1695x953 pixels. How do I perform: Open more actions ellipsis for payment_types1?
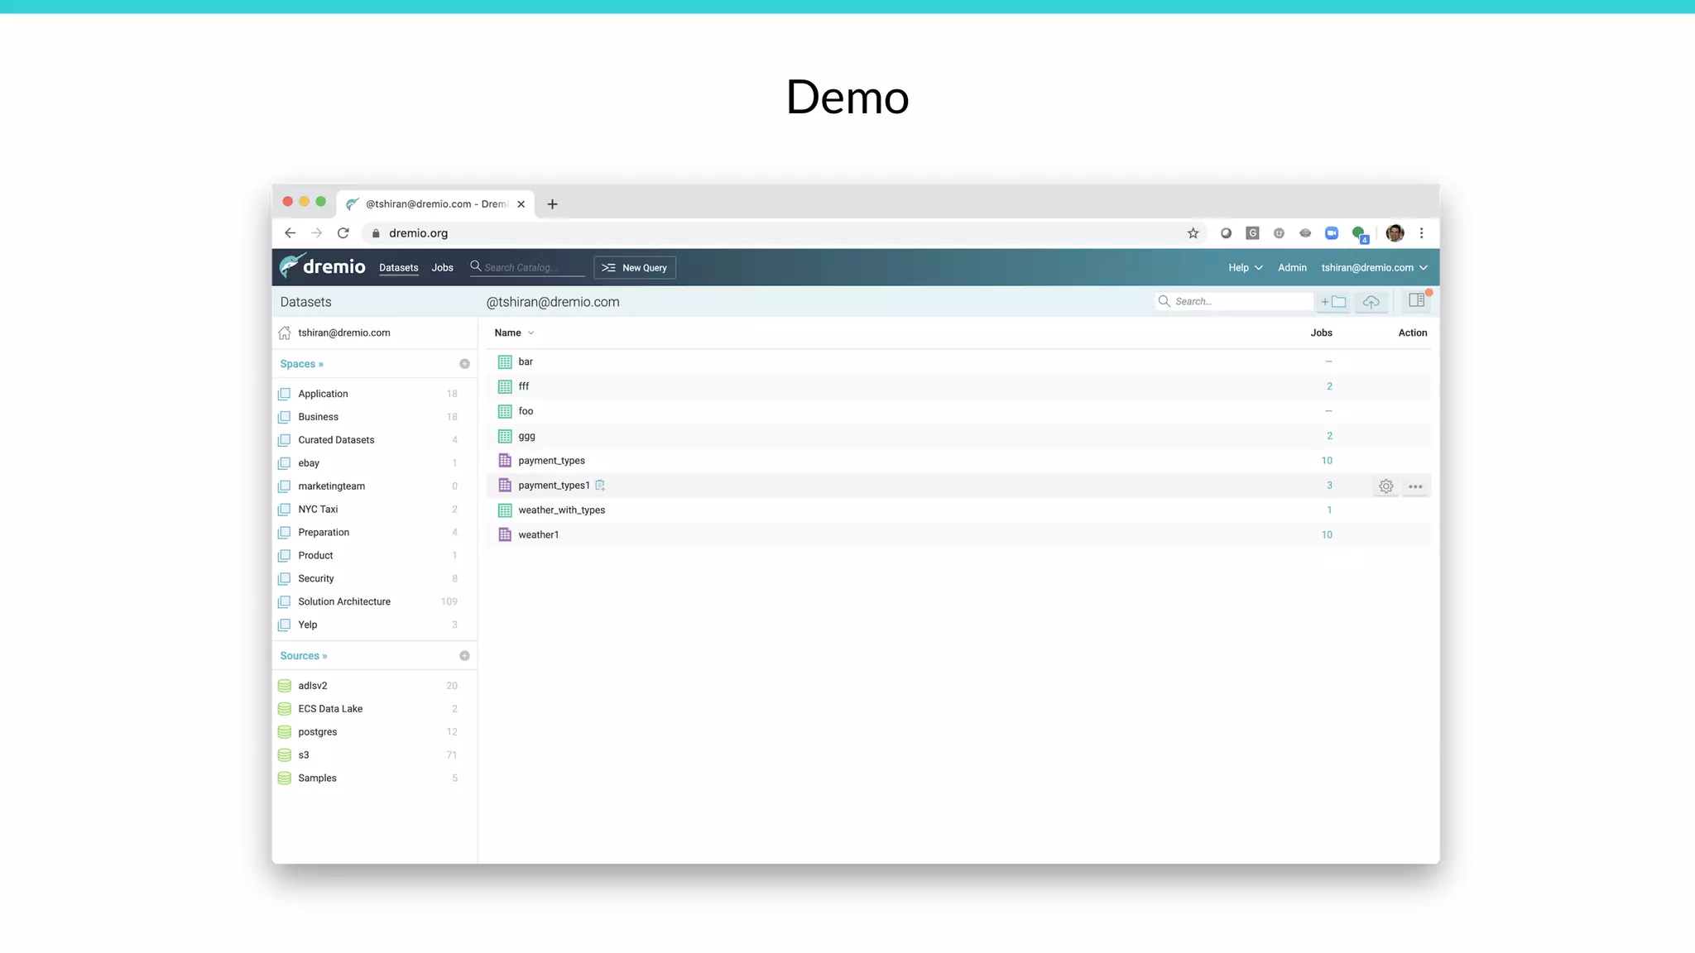[1415, 486]
